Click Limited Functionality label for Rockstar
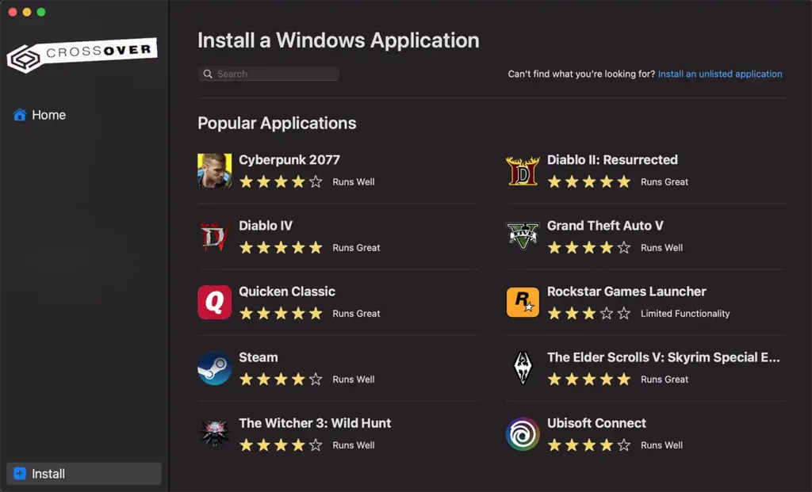Screen dimensions: 812x492 (685, 314)
